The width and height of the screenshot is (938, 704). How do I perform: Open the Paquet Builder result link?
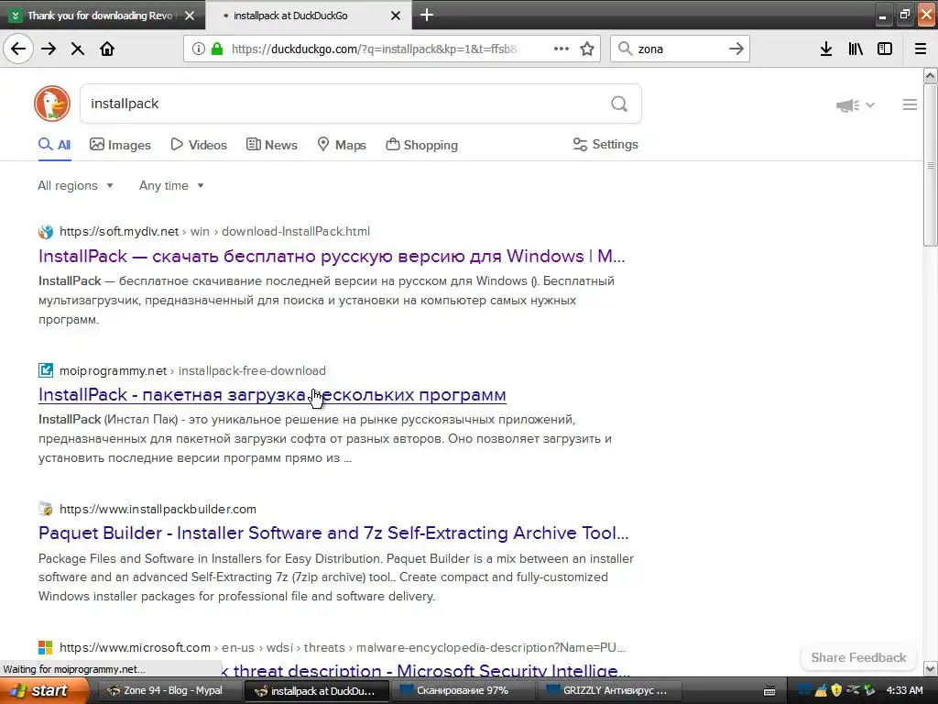point(333,533)
